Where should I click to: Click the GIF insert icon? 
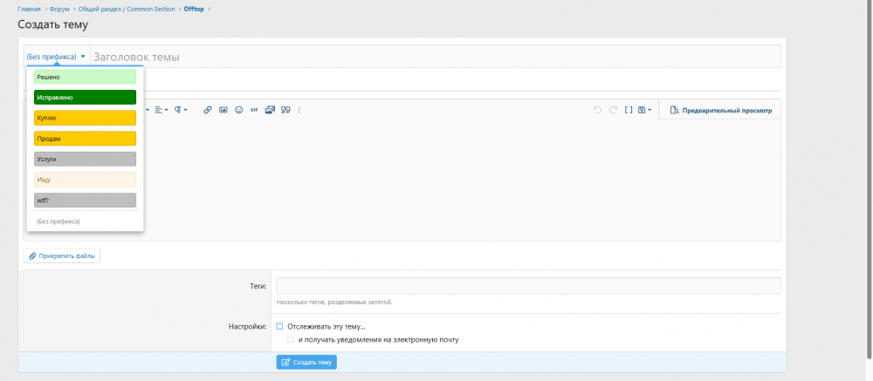click(254, 110)
